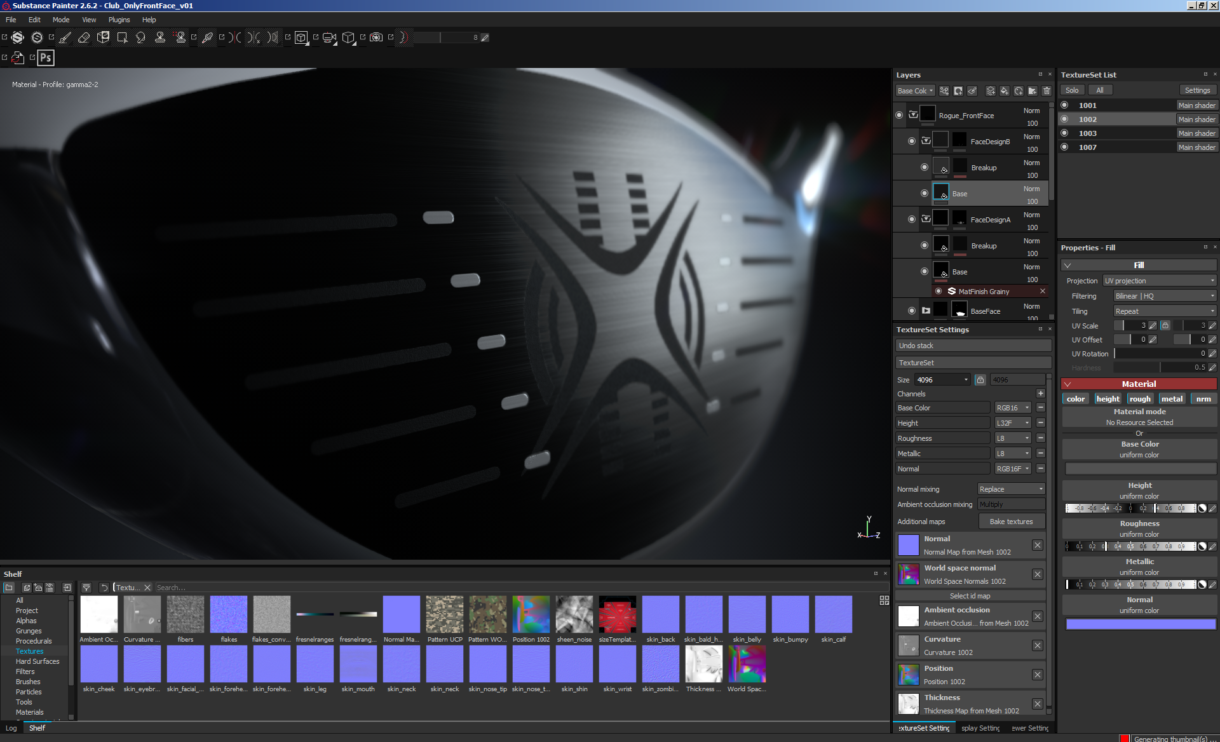Select the 1003 texture set radio button
This screenshot has height=742, width=1220.
[x=1065, y=133]
